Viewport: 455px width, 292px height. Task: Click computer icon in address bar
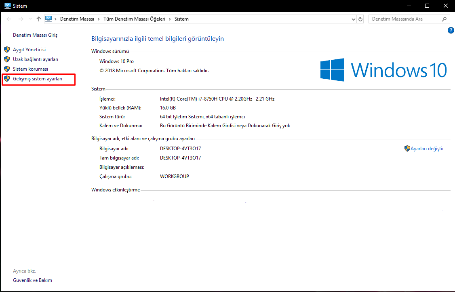(x=48, y=19)
